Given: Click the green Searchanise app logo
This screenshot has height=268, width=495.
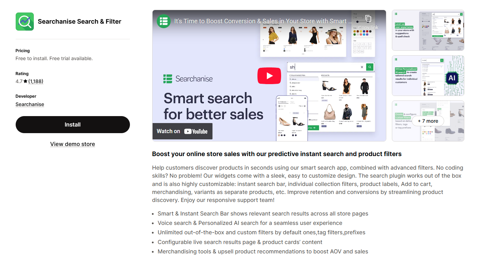Looking at the screenshot, I should pos(24,21).
